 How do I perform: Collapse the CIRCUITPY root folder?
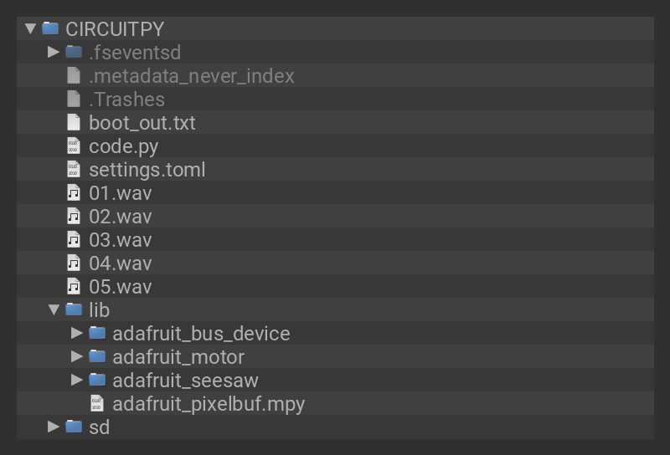click(x=30, y=28)
